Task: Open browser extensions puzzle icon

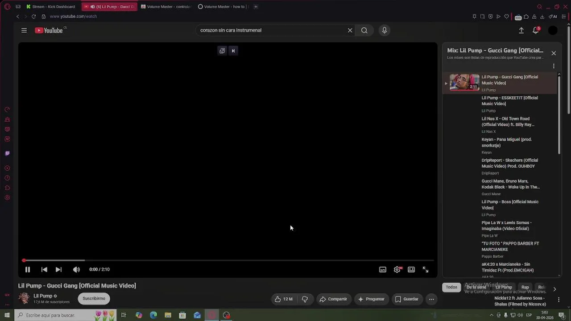Action: pos(526,16)
